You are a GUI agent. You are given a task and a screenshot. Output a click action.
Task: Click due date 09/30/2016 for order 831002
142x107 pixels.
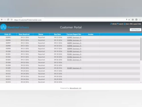coord(58,57)
